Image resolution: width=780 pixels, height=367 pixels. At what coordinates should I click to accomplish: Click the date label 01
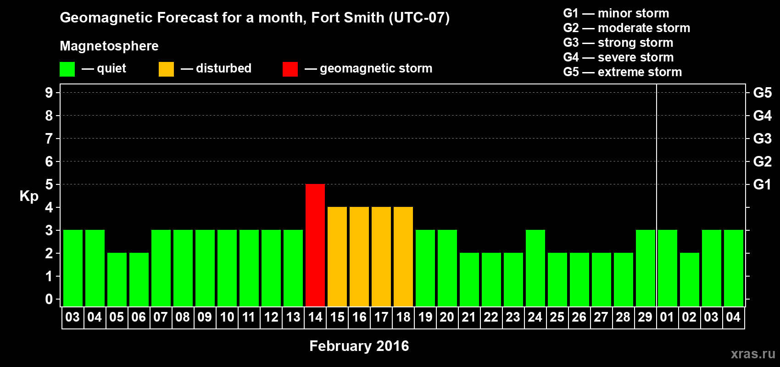coord(667,317)
